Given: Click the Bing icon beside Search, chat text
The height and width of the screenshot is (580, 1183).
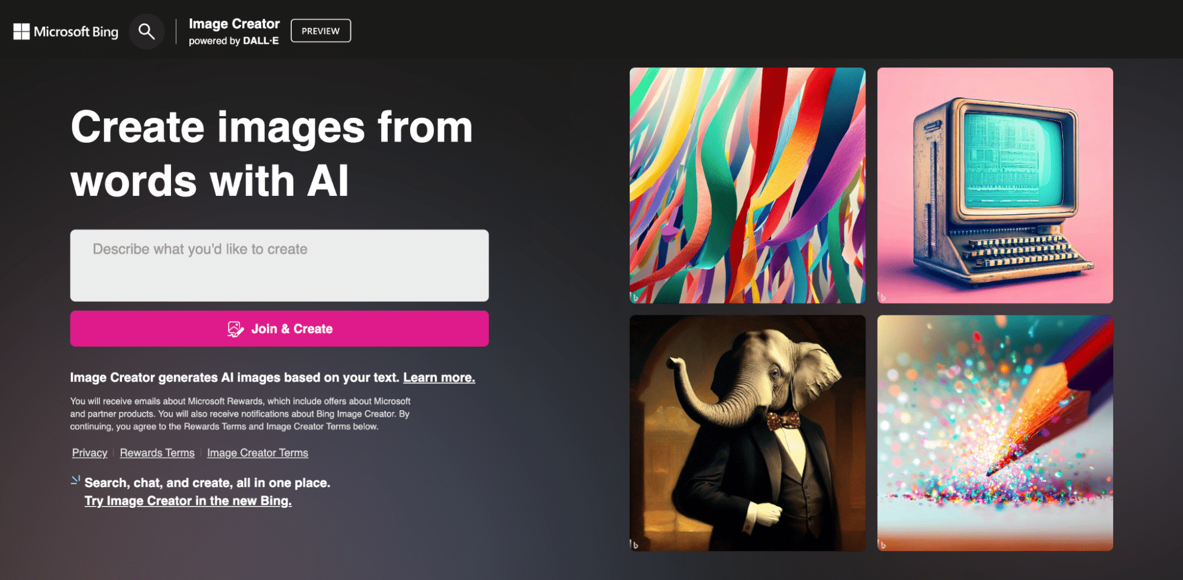Looking at the screenshot, I should pyautogui.click(x=75, y=480).
